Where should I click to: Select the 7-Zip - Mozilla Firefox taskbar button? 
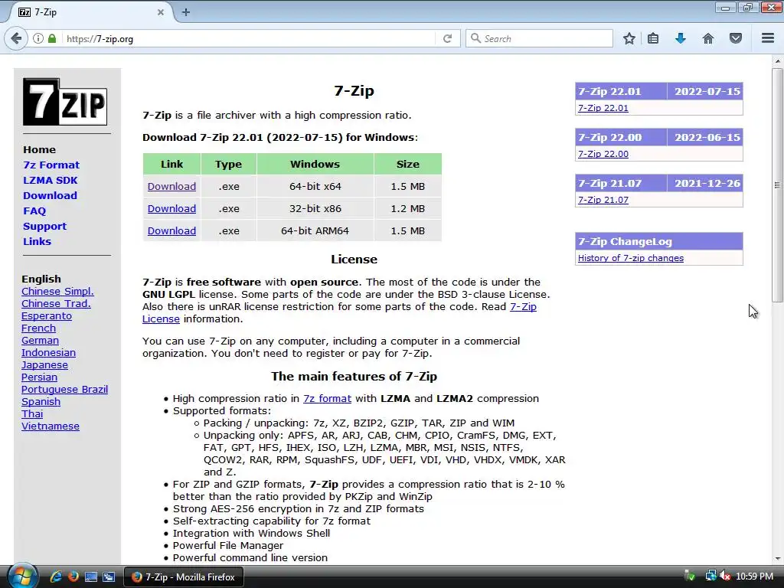(x=184, y=577)
